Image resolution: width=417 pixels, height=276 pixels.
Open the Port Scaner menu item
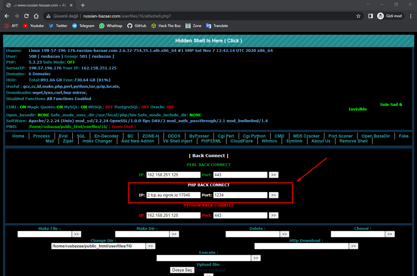click(341, 136)
